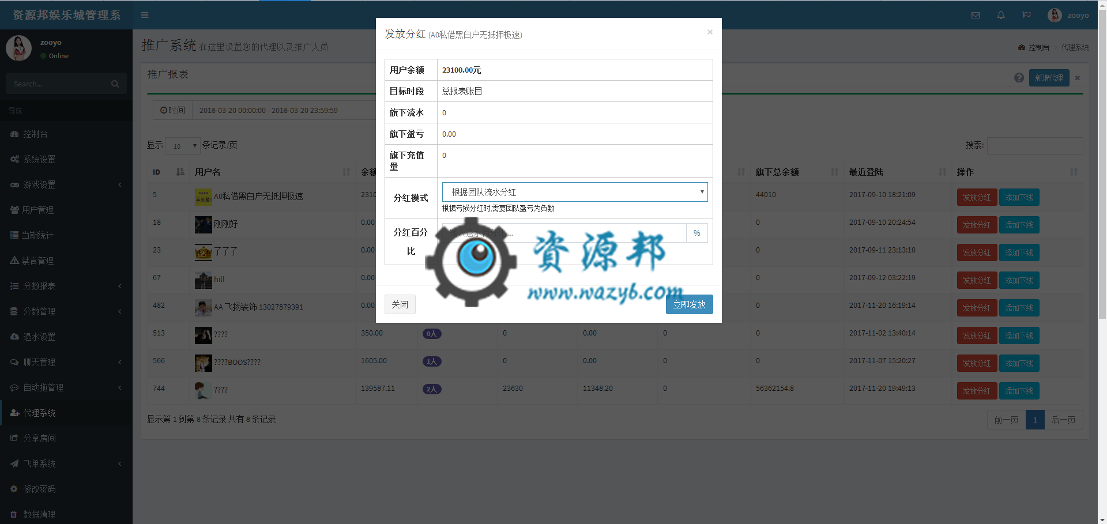Go to 前一页 pagination button

click(1006, 420)
